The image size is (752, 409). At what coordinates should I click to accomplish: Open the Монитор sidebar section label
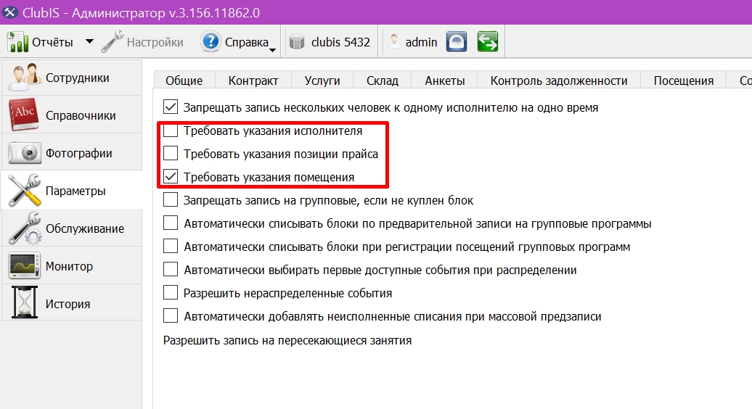pos(69,266)
